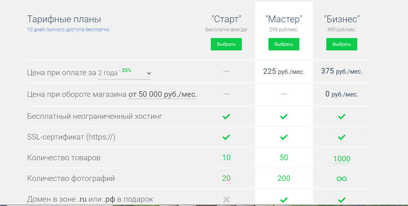
Task: Click the "Бизнес" plan title
Action: [342, 19]
